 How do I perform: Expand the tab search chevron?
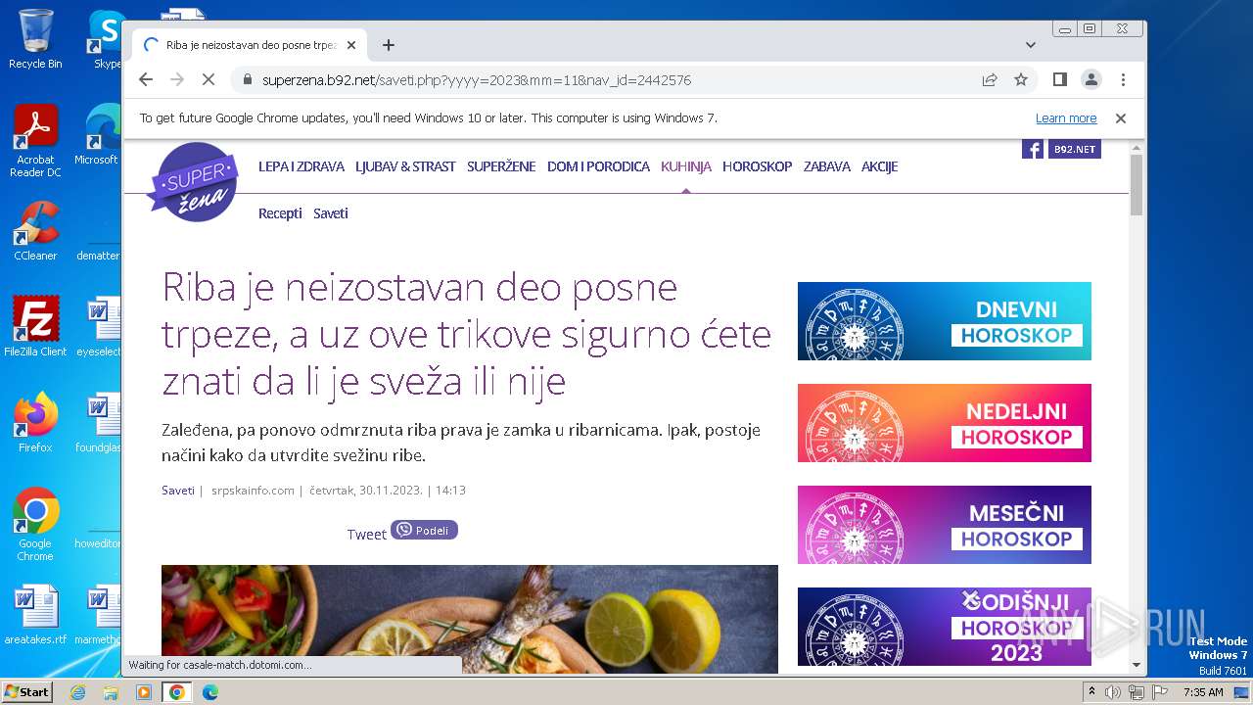(x=1031, y=45)
